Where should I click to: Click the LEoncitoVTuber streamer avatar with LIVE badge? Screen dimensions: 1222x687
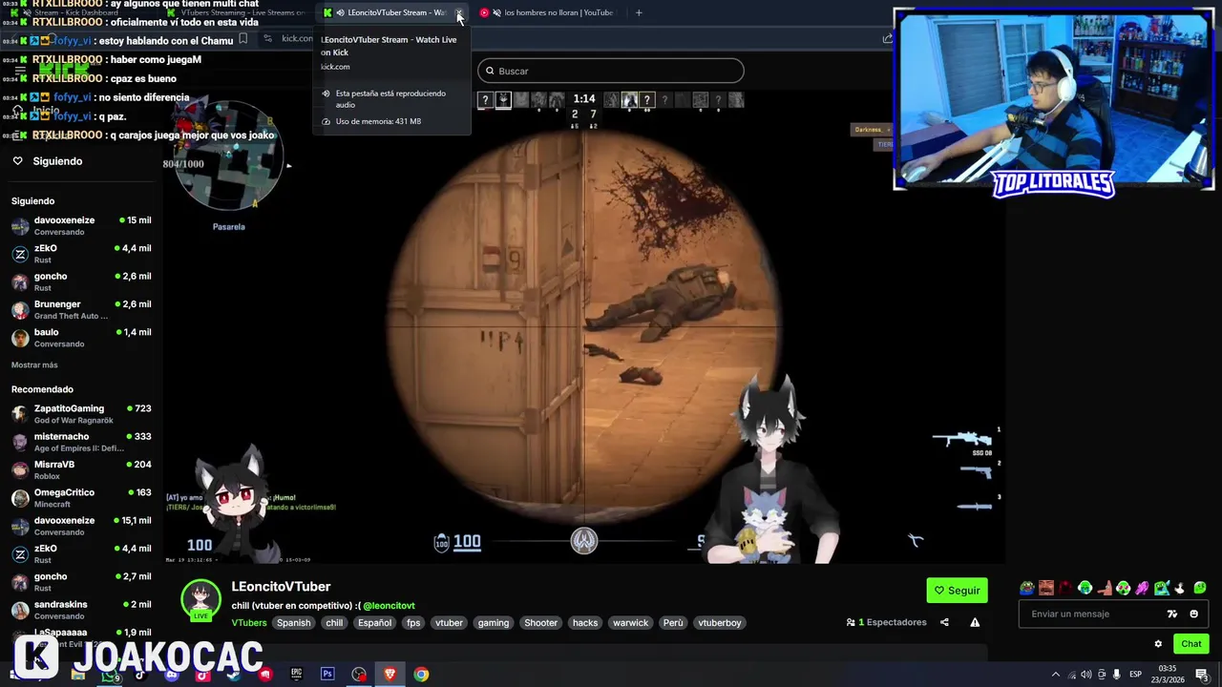(x=200, y=600)
